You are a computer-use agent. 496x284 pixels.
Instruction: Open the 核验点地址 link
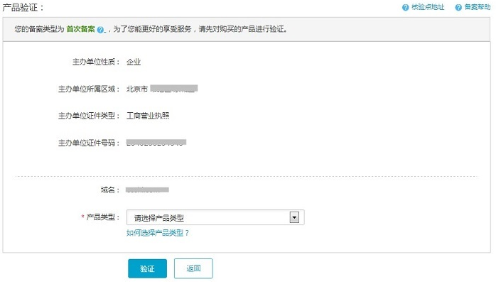428,7
